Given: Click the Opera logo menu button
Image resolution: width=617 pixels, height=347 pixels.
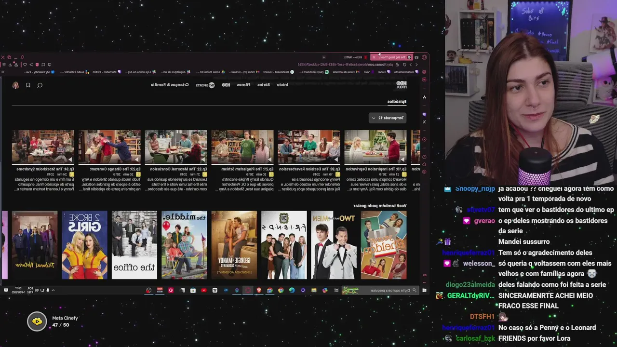Looking at the screenshot, I should tap(424, 57).
